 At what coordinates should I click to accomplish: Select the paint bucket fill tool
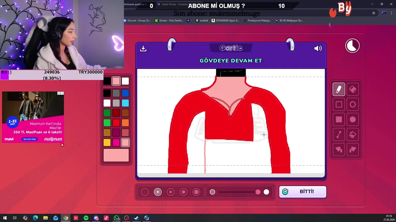353,135
